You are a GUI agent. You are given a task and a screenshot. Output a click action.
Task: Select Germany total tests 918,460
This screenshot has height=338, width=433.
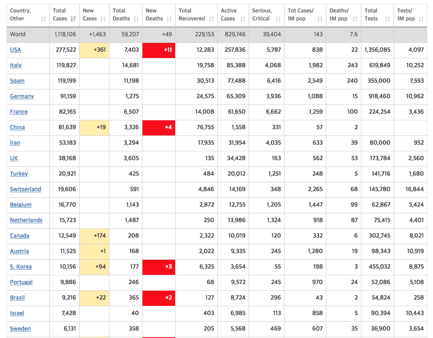tap(379, 96)
